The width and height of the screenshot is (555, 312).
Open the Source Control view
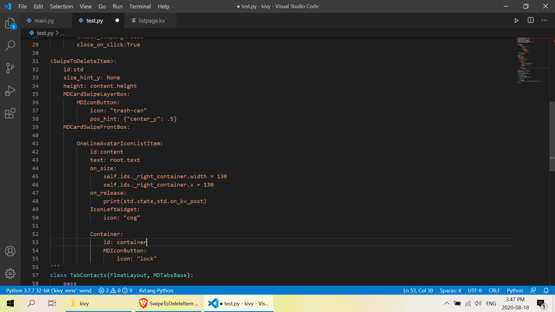[x=10, y=68]
